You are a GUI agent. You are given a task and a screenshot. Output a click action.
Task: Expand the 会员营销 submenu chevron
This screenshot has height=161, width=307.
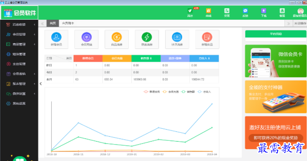[34, 74]
